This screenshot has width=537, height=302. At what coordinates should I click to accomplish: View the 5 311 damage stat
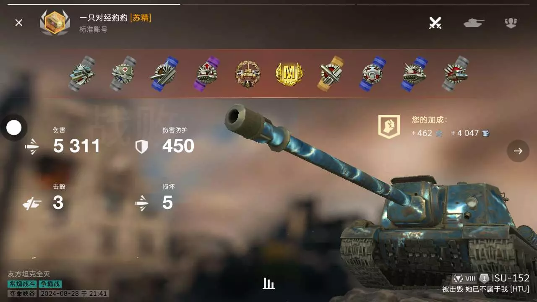77,146
